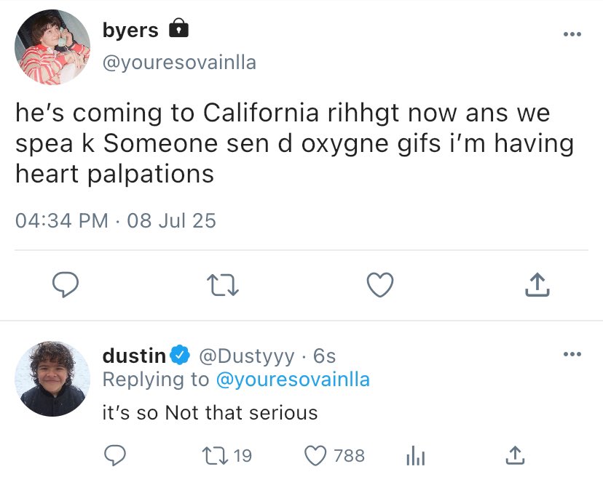Screen dimensions: 603x477
Task: Open byers' profile picture
Action: tap(52, 47)
